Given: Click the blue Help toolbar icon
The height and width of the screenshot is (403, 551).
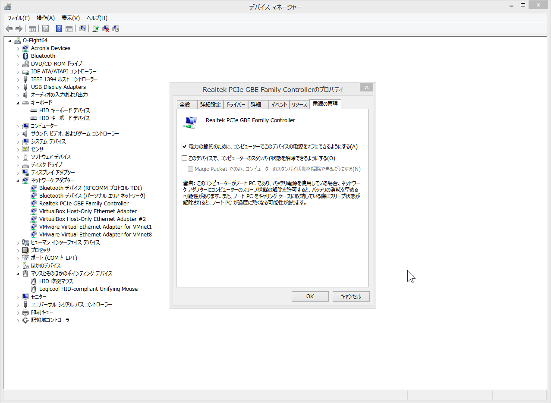Looking at the screenshot, I should click(59, 29).
